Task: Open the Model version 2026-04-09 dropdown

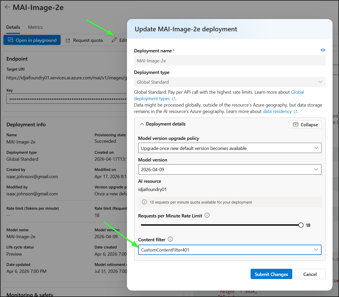Action: [230, 169]
